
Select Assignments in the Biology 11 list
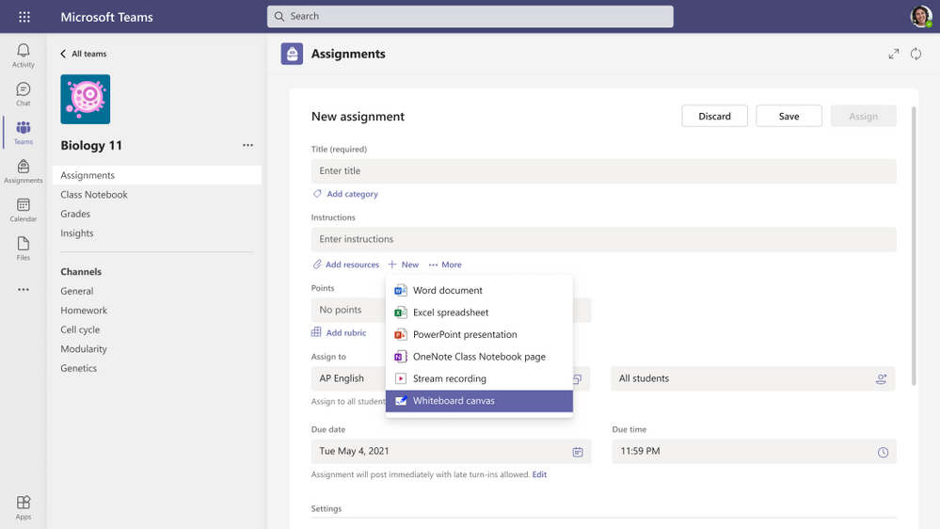(x=157, y=175)
